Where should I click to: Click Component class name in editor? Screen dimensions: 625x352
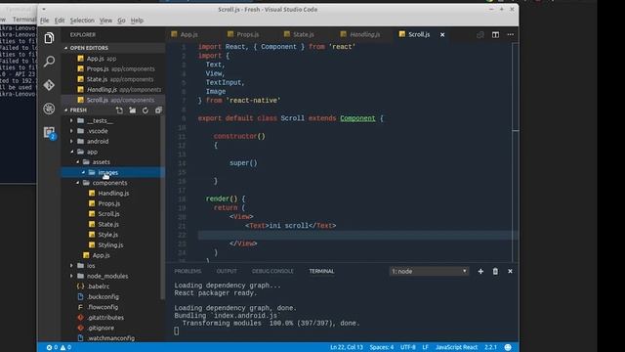(x=357, y=118)
